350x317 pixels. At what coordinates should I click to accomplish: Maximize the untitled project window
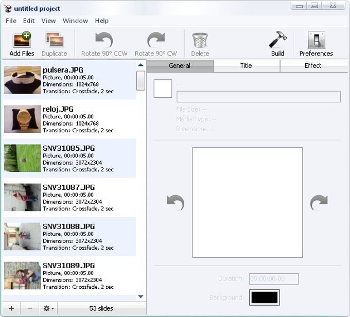click(314, 6)
